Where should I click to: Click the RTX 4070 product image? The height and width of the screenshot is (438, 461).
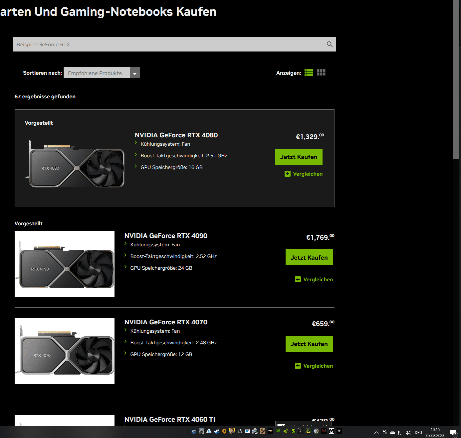coord(65,351)
